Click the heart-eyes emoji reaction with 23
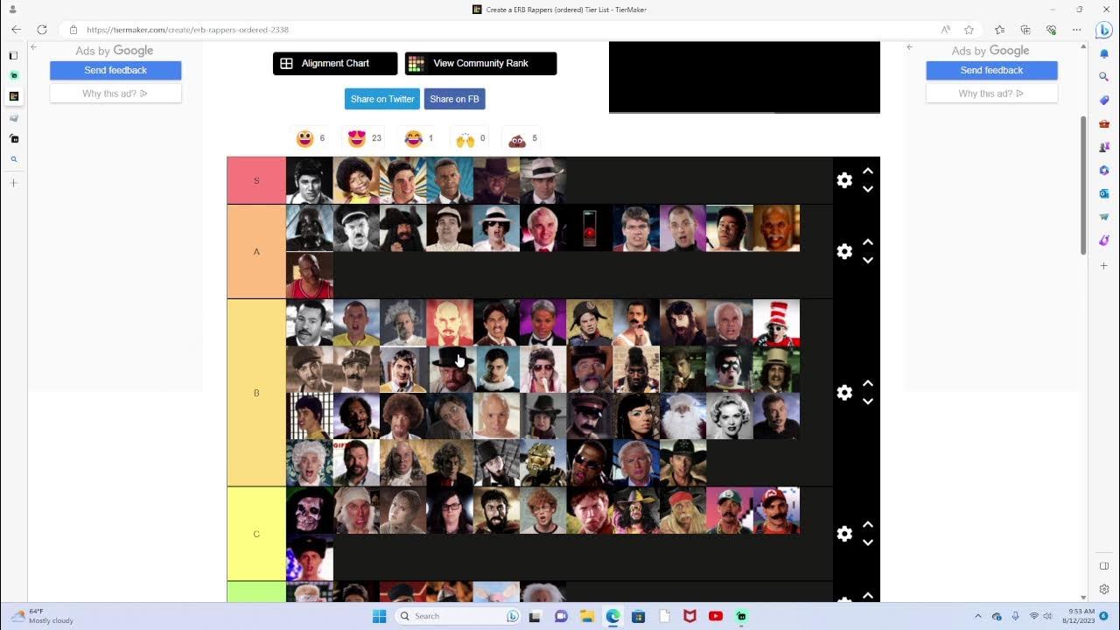The height and width of the screenshot is (630, 1120). (x=356, y=138)
